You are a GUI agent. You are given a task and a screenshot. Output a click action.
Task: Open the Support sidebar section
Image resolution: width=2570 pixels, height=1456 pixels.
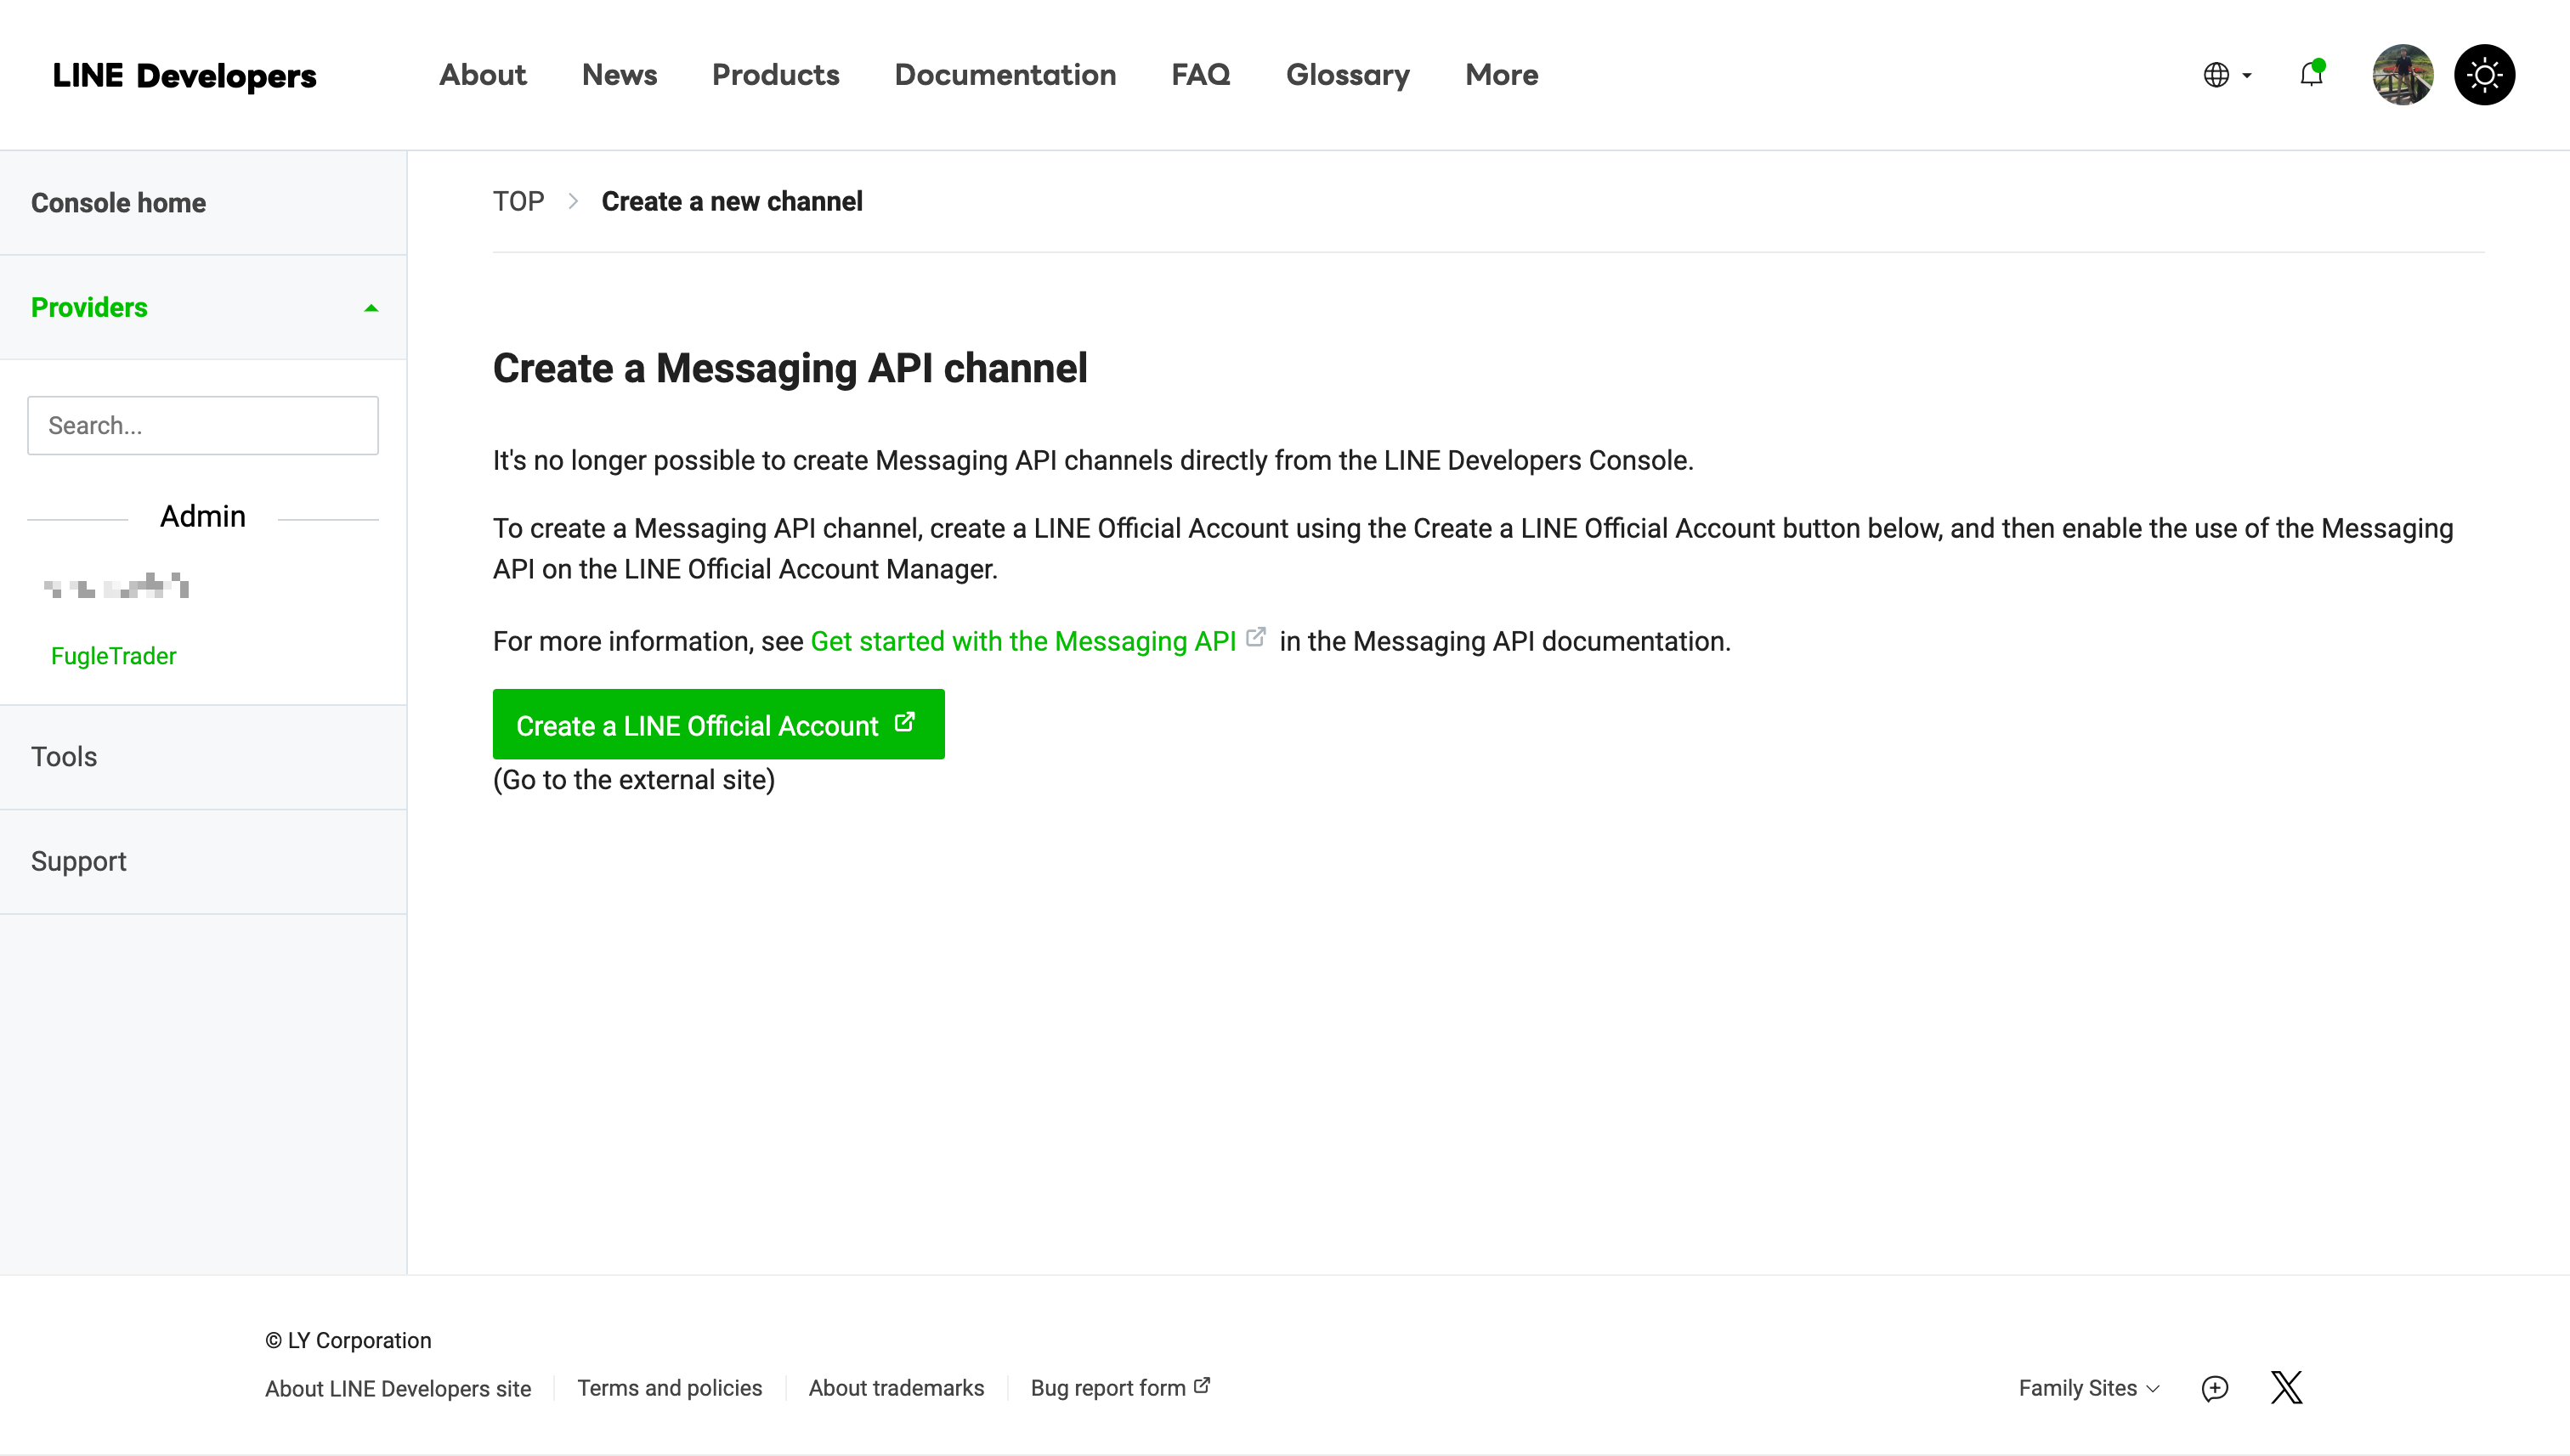(203, 861)
